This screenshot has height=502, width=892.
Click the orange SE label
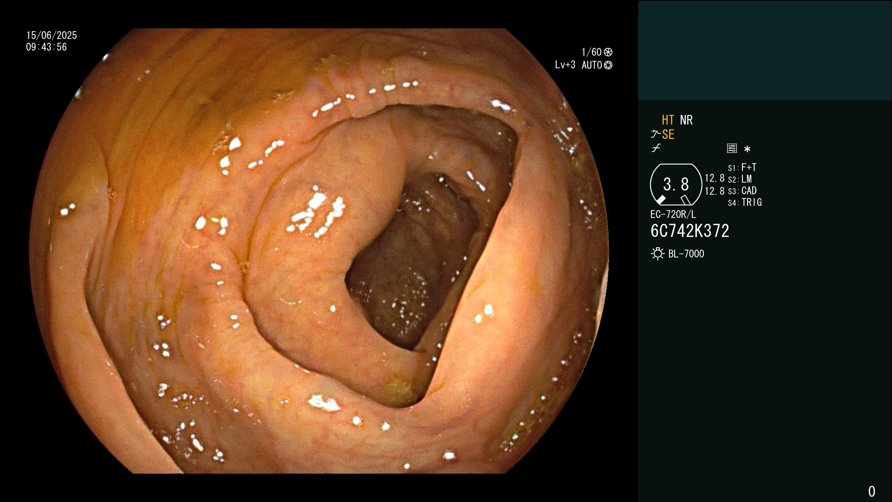point(668,134)
